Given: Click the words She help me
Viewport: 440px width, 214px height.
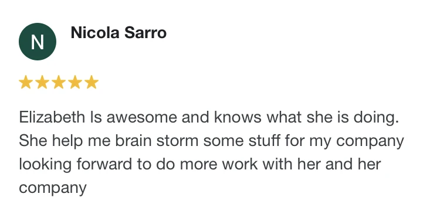Looking at the screenshot, I should point(65,141).
